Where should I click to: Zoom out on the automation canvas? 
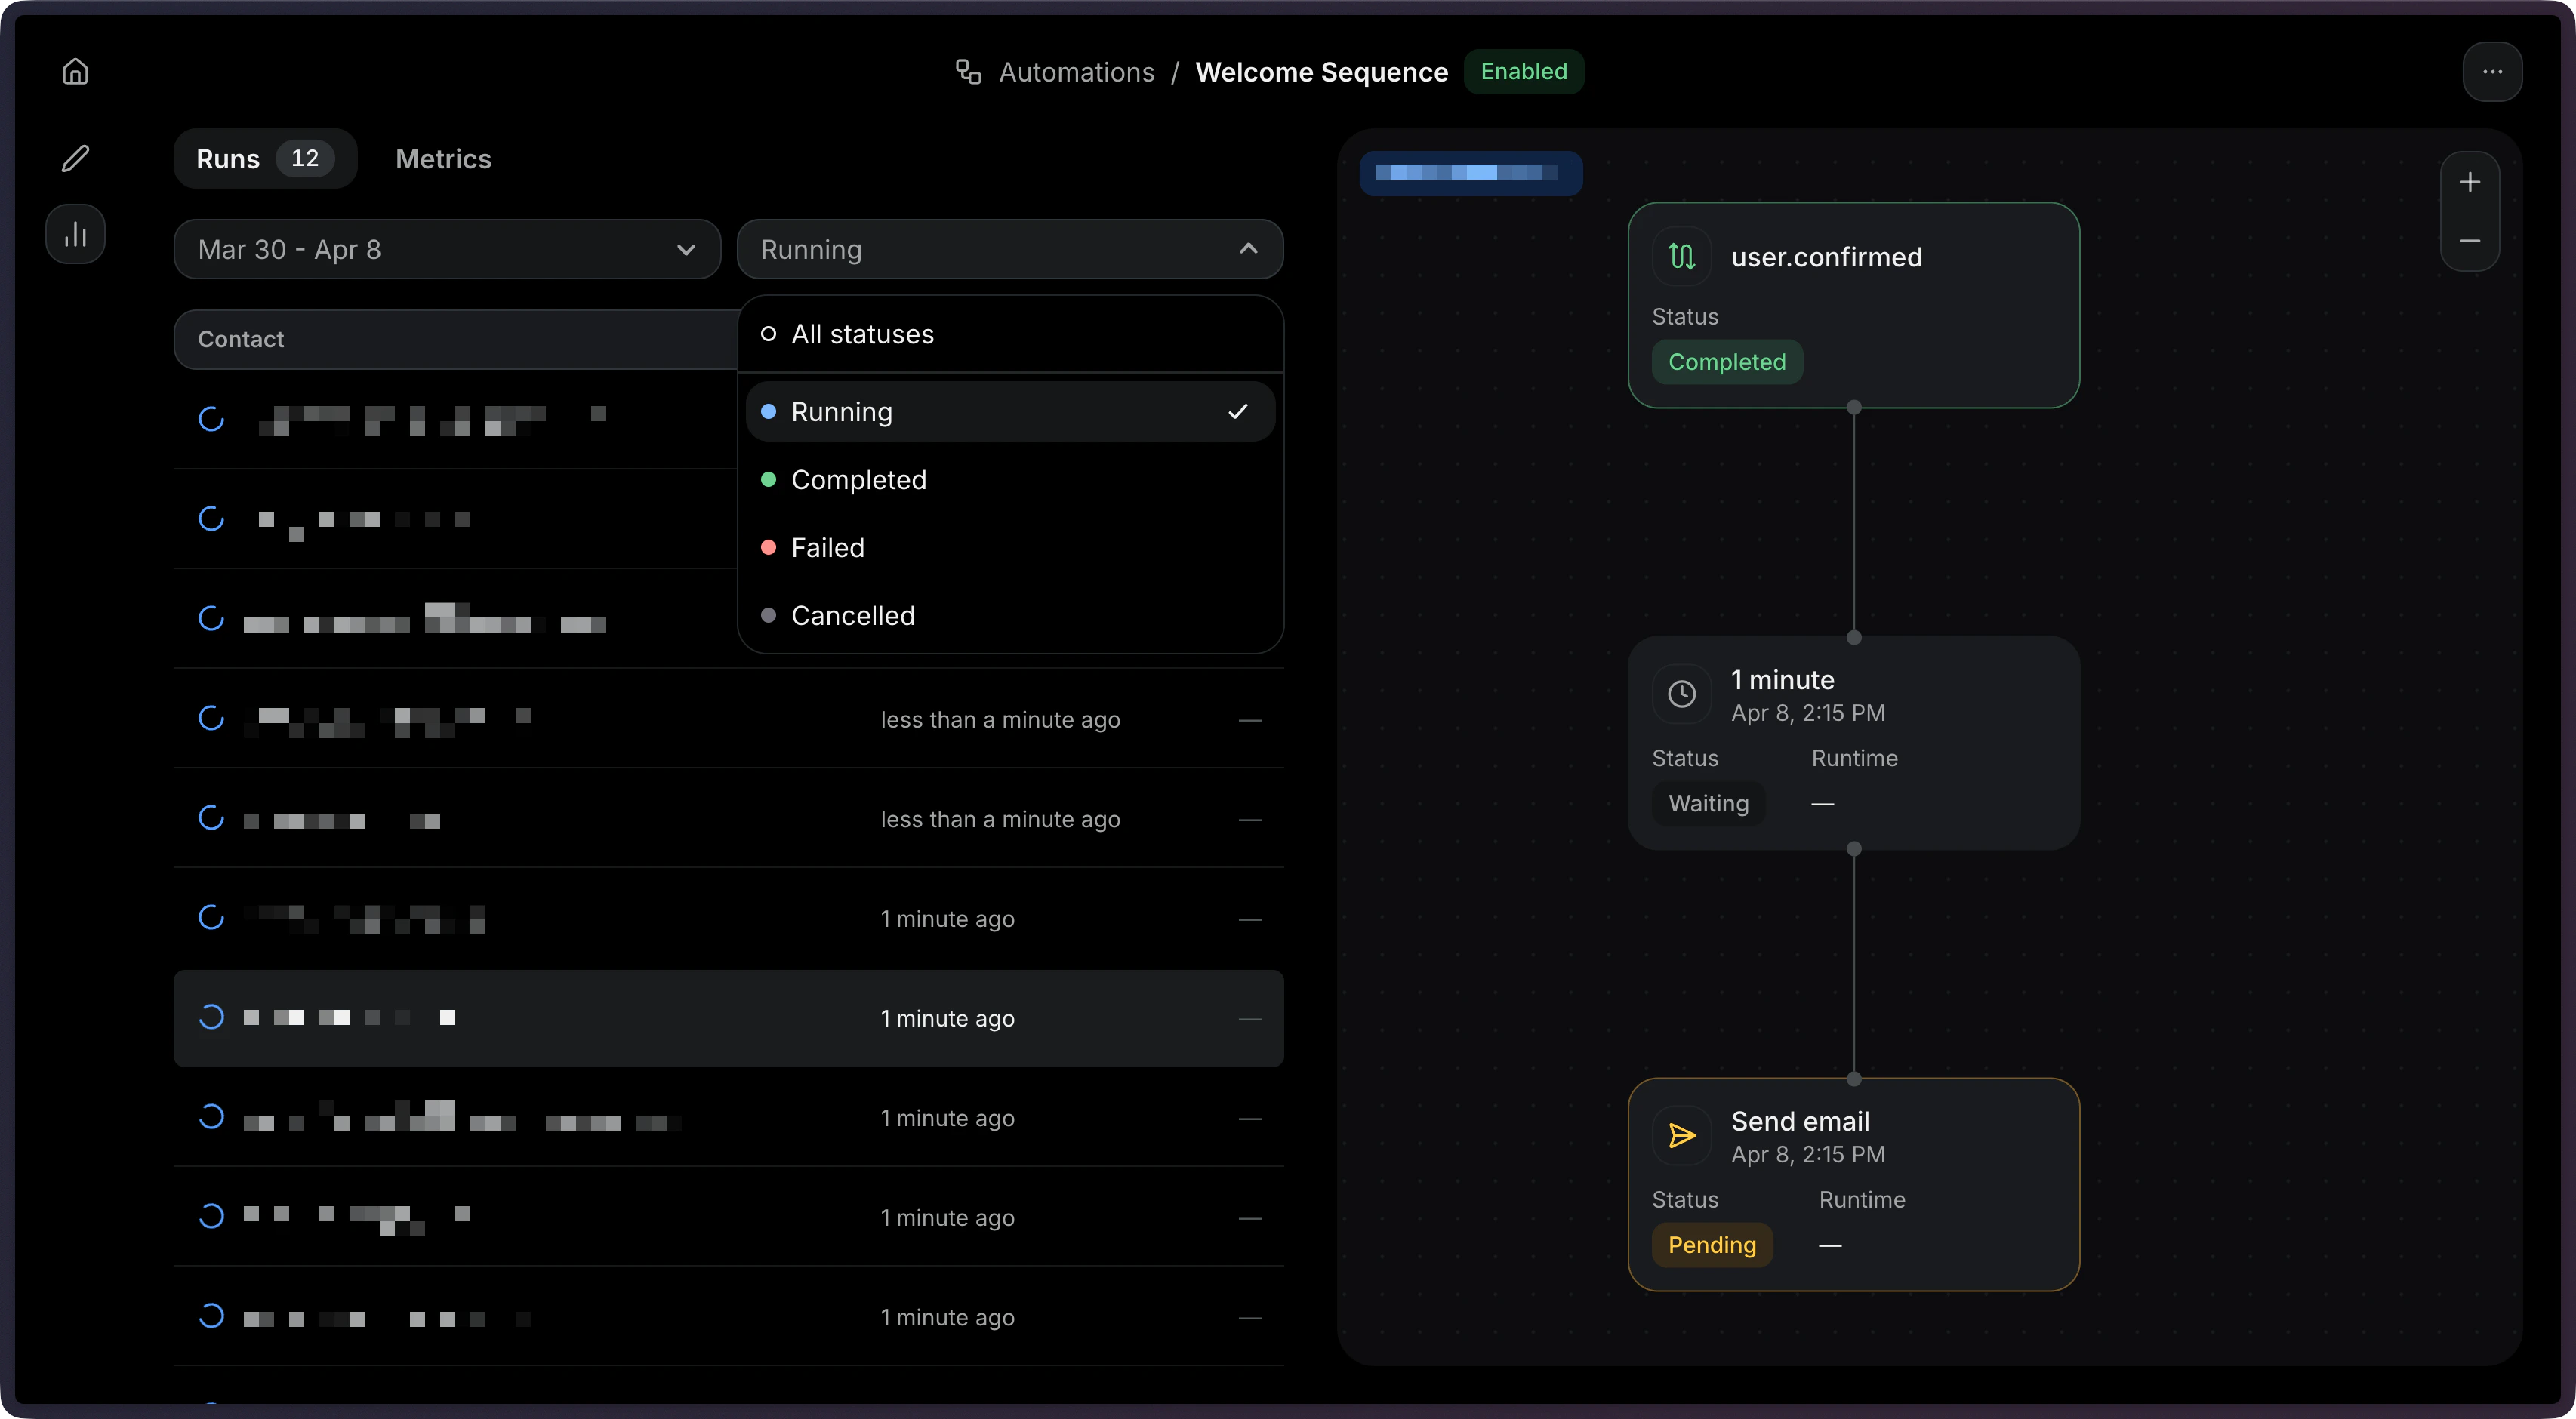(2470, 241)
